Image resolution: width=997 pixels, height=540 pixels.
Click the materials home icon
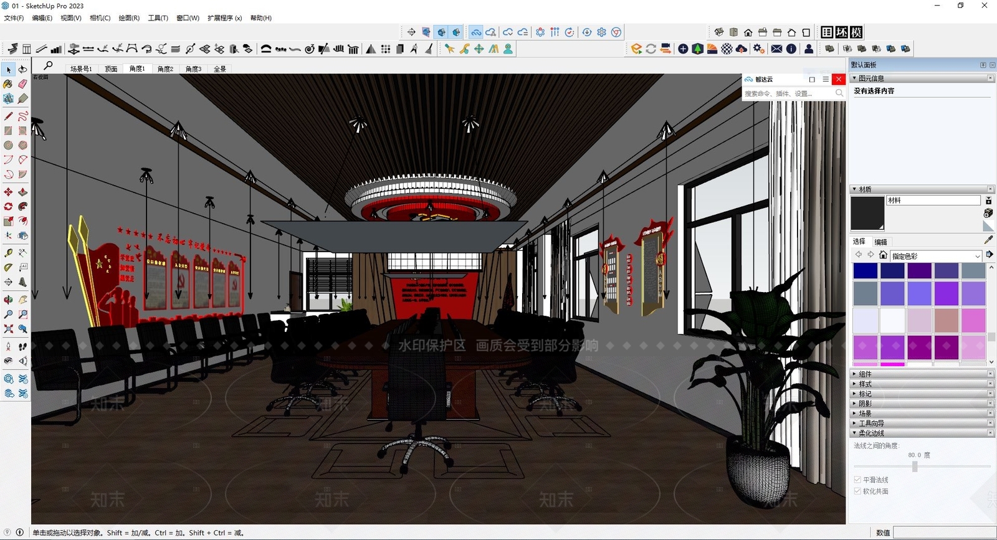[x=883, y=255]
